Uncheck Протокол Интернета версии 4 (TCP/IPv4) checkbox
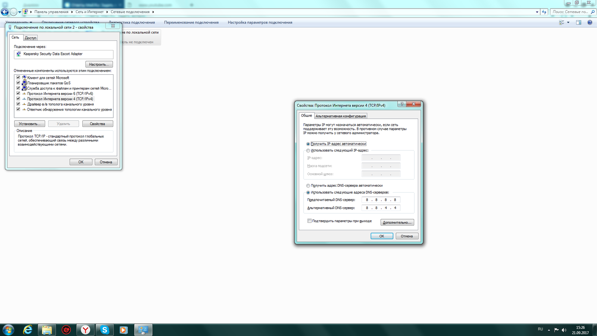This screenshot has width=597, height=336. (x=18, y=99)
